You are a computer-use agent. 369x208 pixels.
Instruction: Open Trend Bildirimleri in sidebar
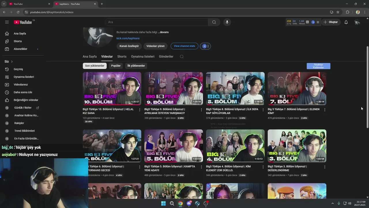click(x=23, y=131)
